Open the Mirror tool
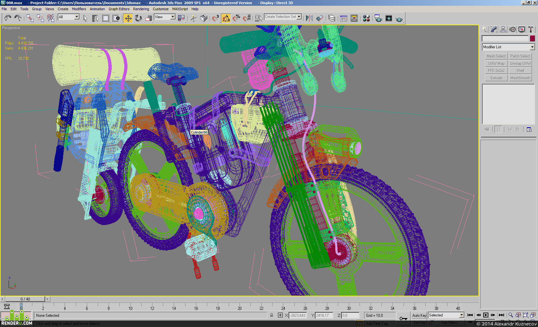Screen dimensions: 538x327 pyautogui.click(x=309, y=18)
